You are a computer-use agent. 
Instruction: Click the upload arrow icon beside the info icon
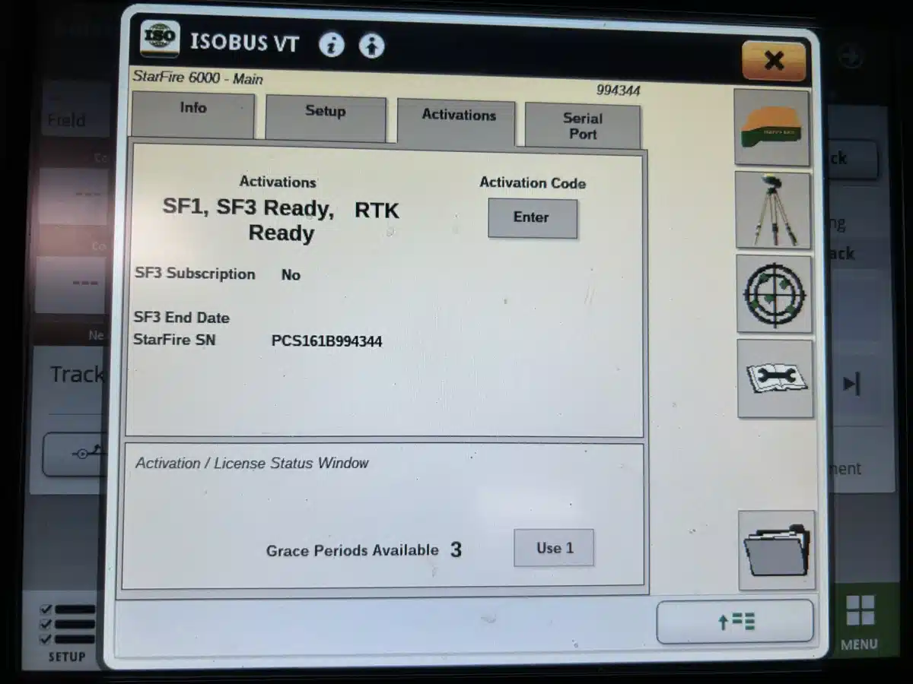371,46
